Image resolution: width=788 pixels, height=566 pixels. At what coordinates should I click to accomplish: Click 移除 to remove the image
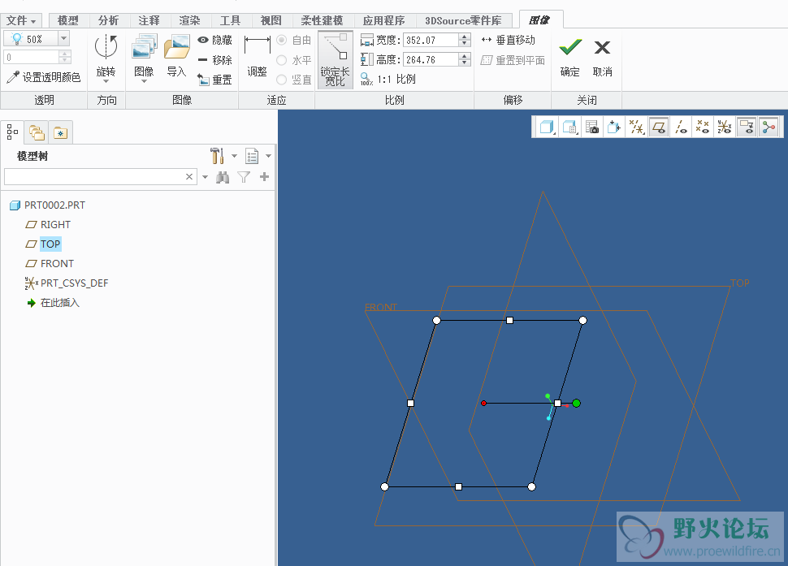pyautogui.click(x=214, y=60)
